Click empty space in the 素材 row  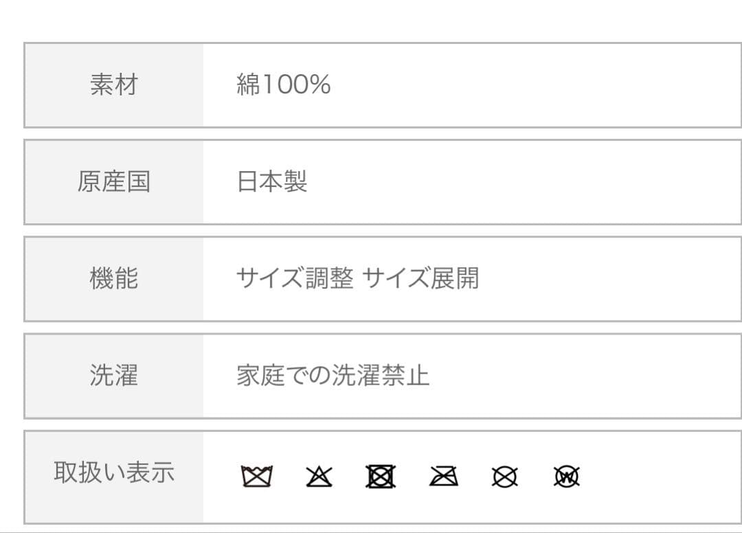tap(536, 84)
